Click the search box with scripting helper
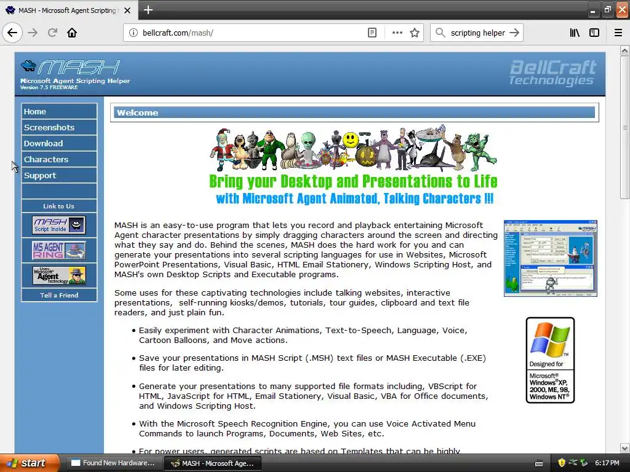Viewport: 630px width, 472px height. [x=477, y=33]
